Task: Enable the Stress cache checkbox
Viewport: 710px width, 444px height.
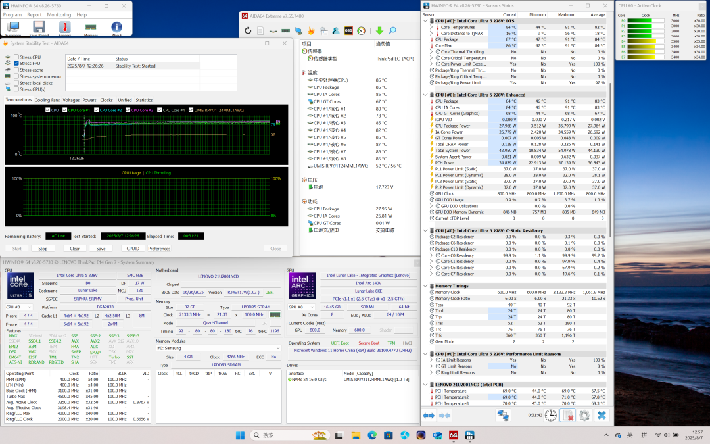Action: (x=16, y=70)
